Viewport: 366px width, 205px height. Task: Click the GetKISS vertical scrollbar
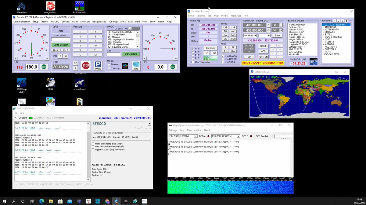88,152
